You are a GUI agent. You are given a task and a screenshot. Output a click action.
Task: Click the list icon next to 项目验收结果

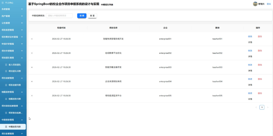point(6,113)
